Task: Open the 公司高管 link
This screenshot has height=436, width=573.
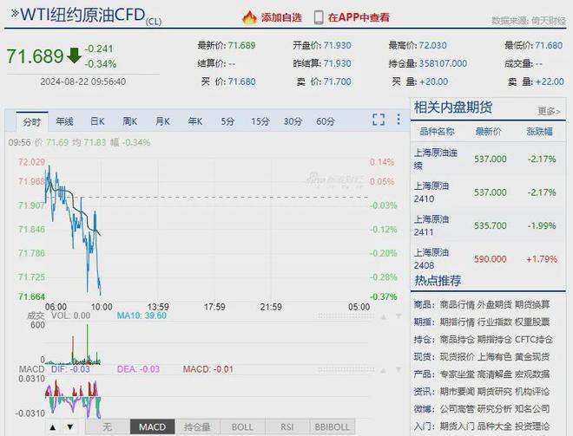Action: (x=457, y=409)
